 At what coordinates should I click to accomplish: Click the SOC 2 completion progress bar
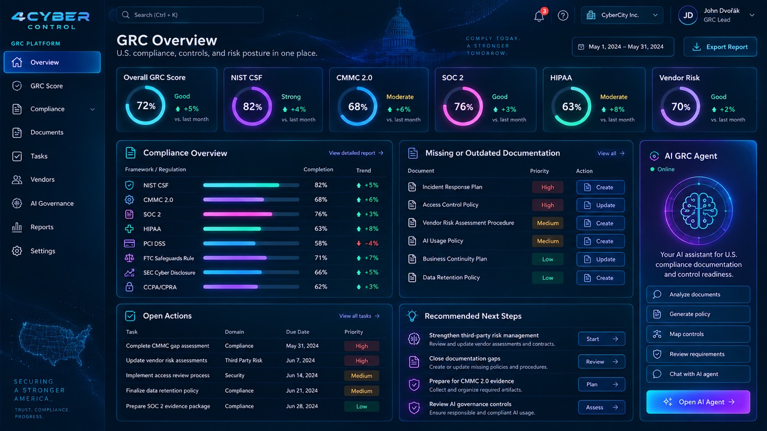tap(251, 214)
